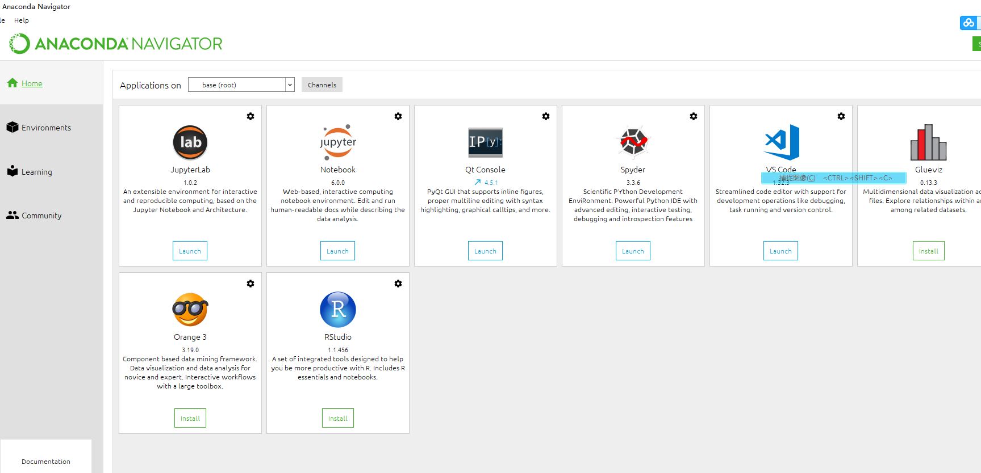The width and height of the screenshot is (981, 473).
Task: Open the Orange 3 settings gear
Action: 251,284
